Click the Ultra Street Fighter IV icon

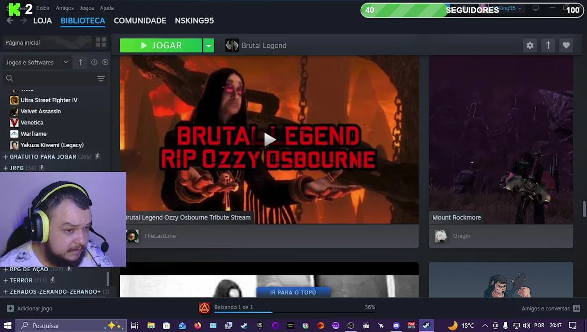pyautogui.click(x=14, y=100)
